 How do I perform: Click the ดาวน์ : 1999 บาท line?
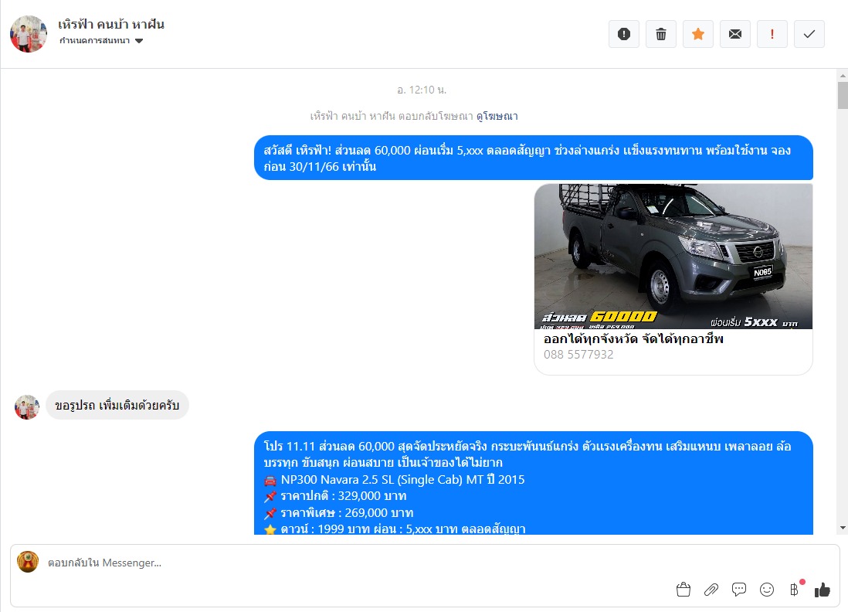(x=395, y=529)
